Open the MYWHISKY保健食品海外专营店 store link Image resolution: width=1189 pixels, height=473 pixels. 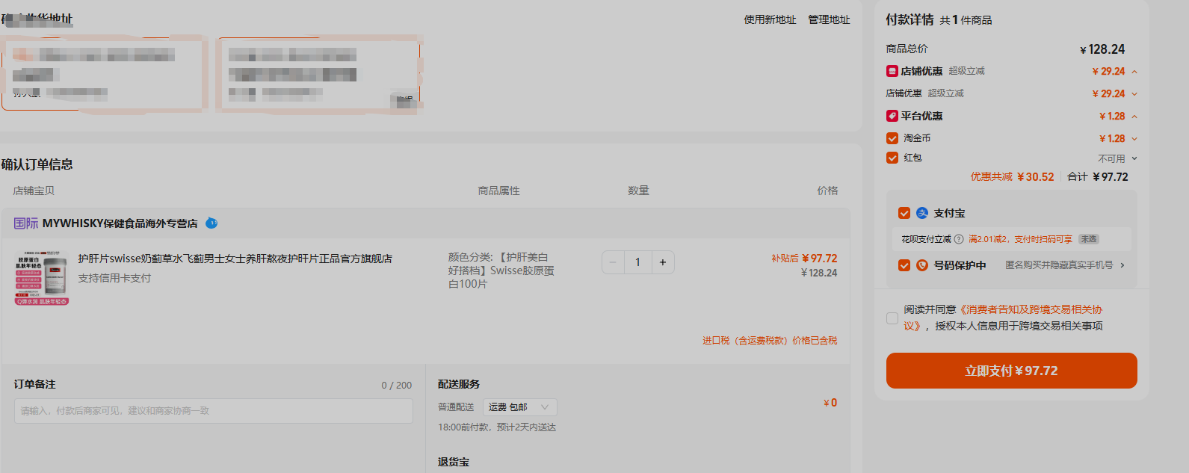[x=120, y=223]
